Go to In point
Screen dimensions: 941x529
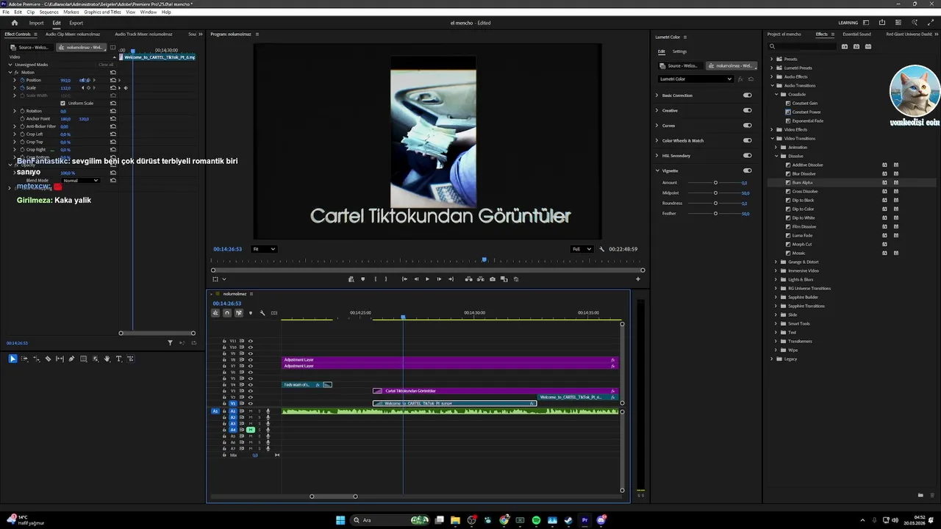pos(404,279)
